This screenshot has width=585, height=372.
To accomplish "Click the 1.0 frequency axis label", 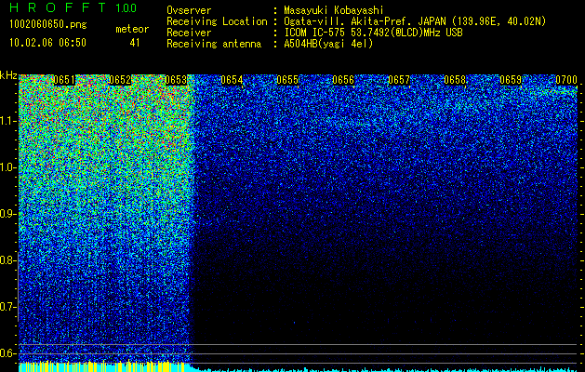I will pyautogui.click(x=7, y=167).
